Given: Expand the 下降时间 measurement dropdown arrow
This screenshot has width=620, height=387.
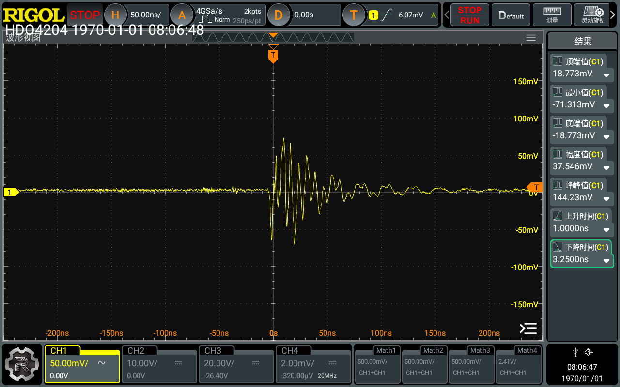Looking at the screenshot, I should tap(606, 260).
